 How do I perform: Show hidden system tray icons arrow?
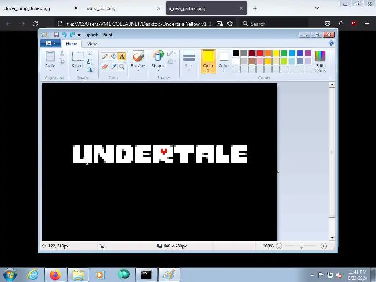tap(312, 275)
